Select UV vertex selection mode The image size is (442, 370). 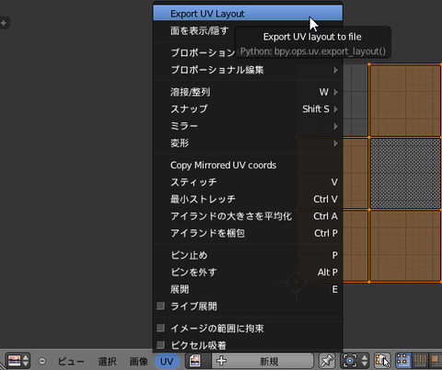tap(403, 361)
